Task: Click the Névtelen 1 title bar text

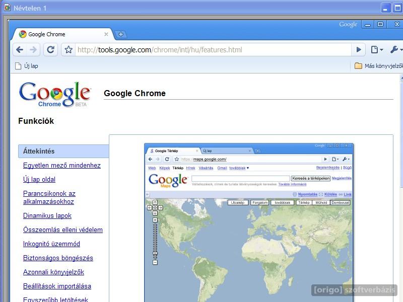Action: point(30,8)
